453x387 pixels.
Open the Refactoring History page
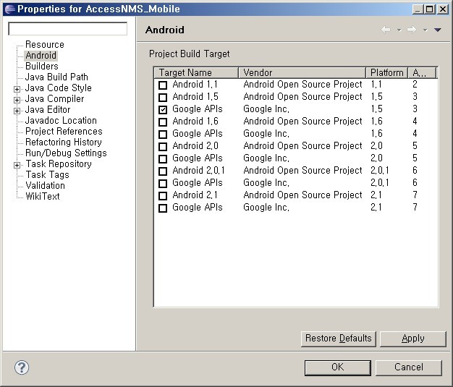[63, 142]
